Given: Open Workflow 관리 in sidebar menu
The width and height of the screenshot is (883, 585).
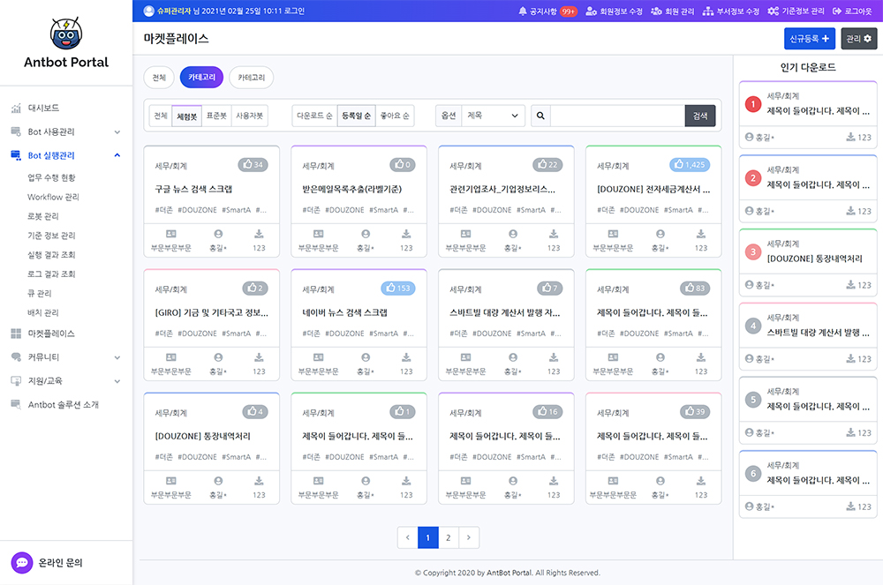Looking at the screenshot, I should pyautogui.click(x=53, y=197).
